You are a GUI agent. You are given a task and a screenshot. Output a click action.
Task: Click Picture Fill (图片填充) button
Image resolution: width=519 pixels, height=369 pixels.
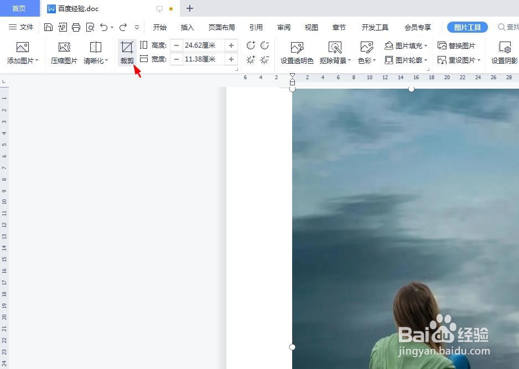point(403,45)
